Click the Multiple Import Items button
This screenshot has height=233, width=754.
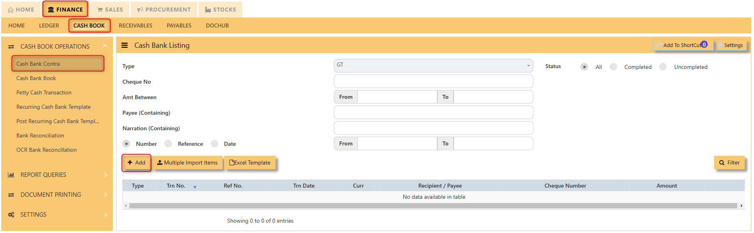188,163
